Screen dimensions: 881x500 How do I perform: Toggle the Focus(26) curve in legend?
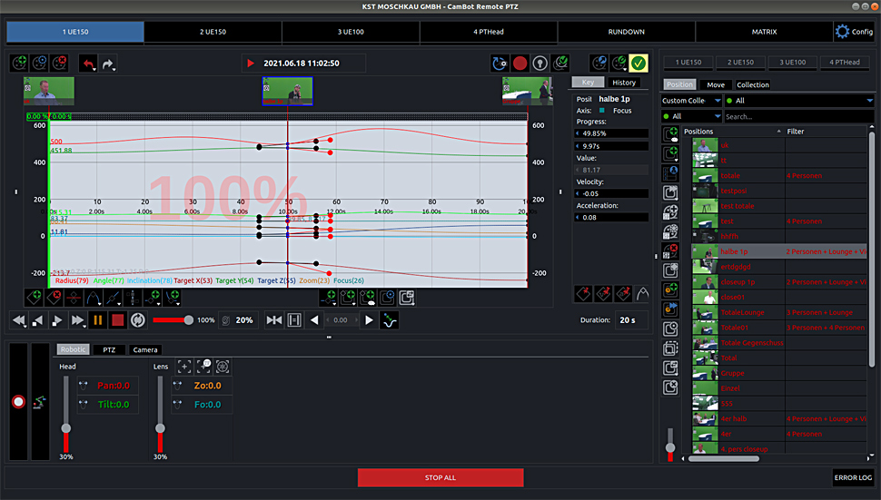(349, 280)
